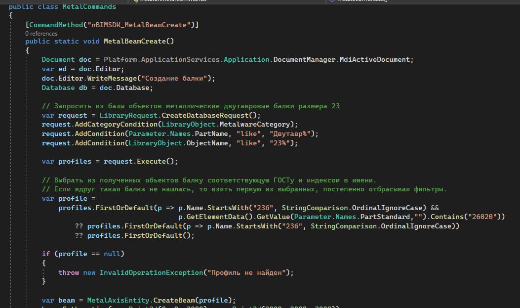Click ApplicationServices in the namespace path

(180, 59)
